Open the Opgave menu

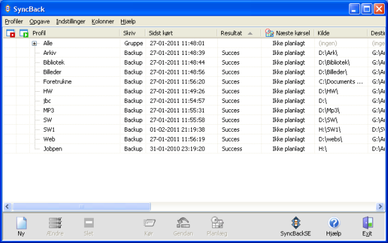(x=39, y=21)
